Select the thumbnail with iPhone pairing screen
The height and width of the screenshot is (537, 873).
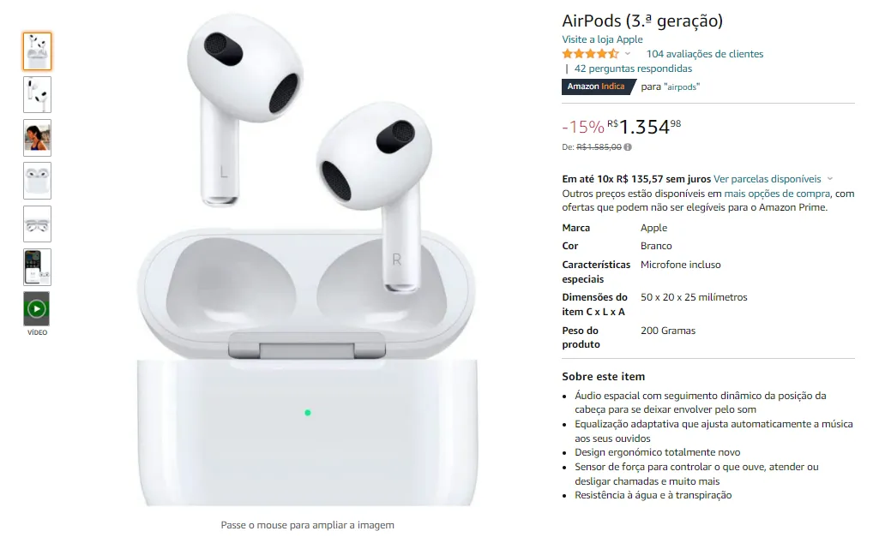pyautogui.click(x=37, y=267)
